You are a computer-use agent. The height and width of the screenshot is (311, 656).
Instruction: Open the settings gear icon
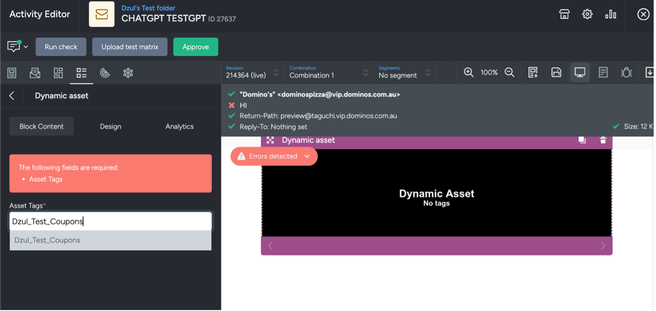coord(587,14)
